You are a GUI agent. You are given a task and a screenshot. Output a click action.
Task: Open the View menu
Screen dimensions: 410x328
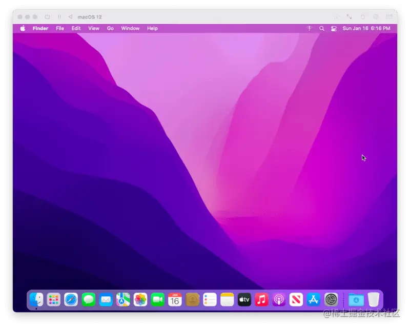pyautogui.click(x=94, y=28)
